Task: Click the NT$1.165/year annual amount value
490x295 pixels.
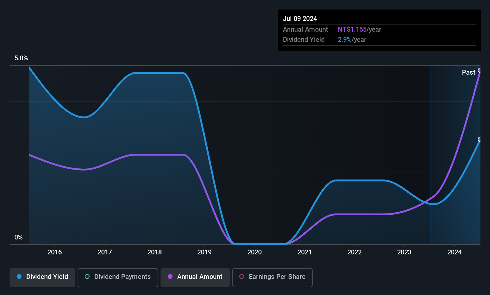Action: click(x=359, y=30)
